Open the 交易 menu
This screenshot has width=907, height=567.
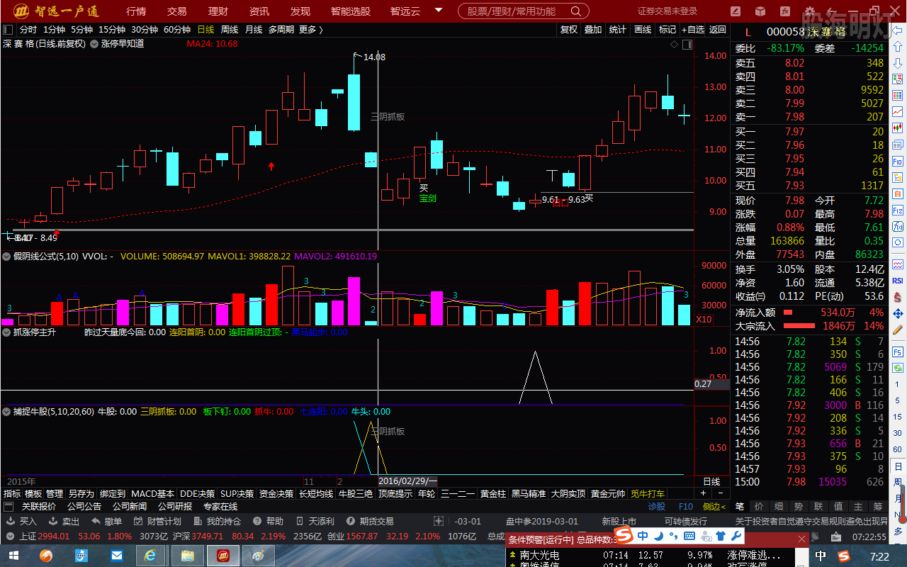[177, 11]
